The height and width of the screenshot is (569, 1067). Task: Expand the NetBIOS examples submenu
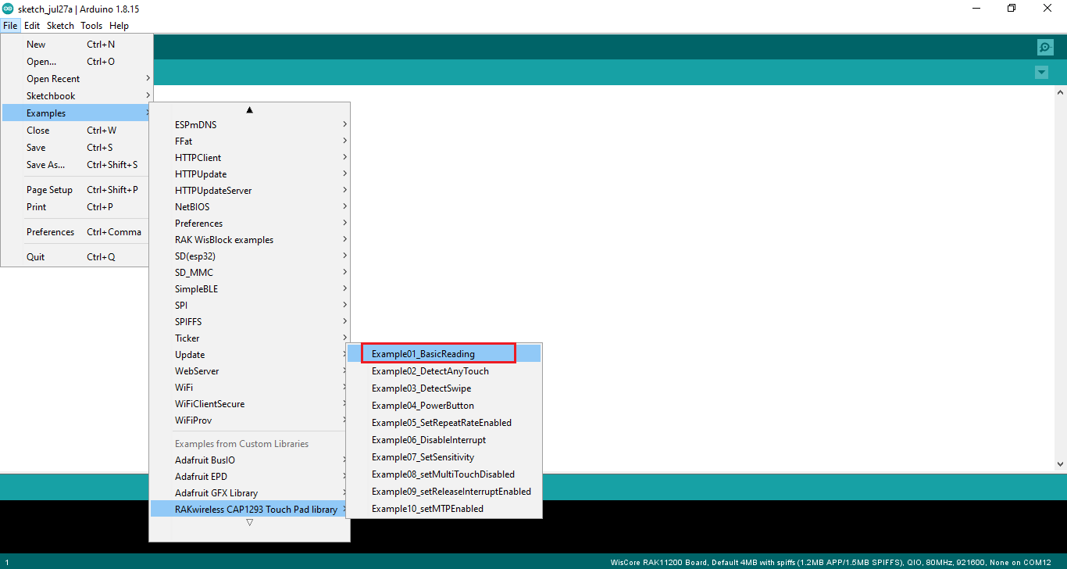(x=249, y=207)
